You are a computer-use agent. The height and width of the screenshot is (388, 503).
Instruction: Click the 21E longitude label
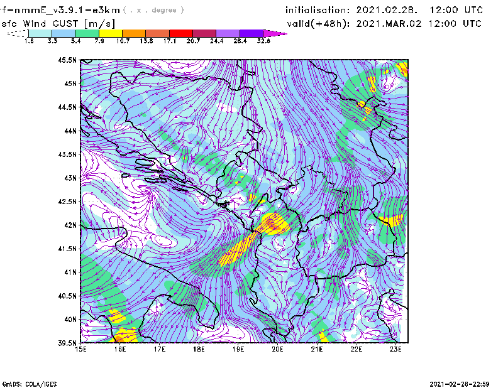(317, 349)
